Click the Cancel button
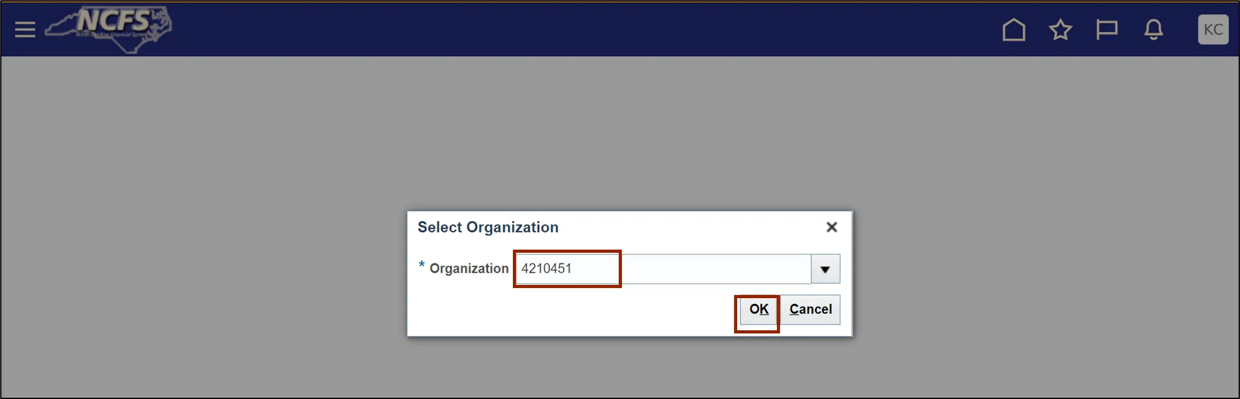The width and height of the screenshot is (1240, 399). [x=810, y=309]
